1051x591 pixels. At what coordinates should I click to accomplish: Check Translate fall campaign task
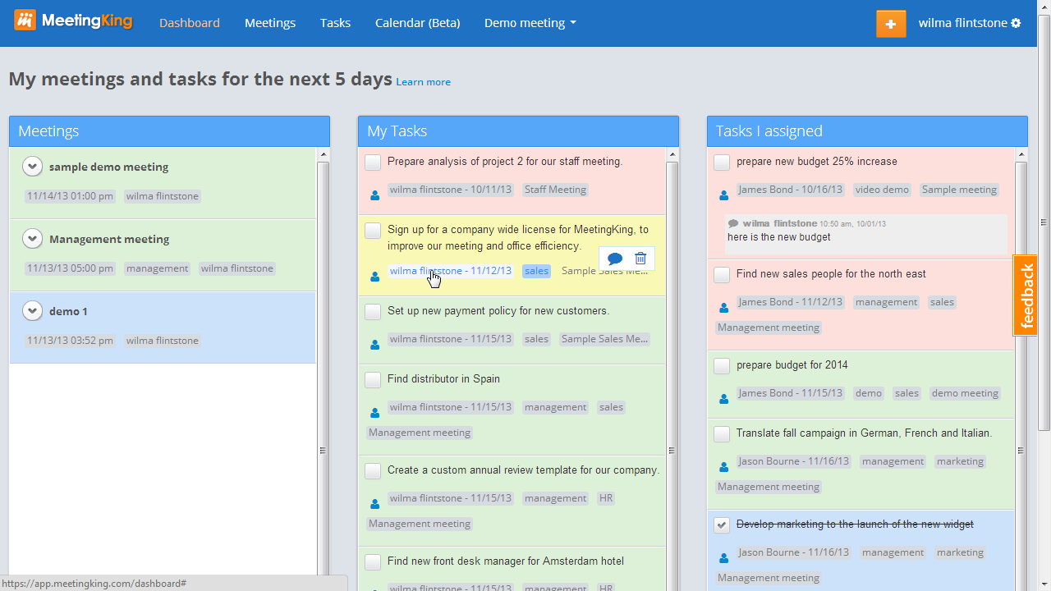pyautogui.click(x=722, y=434)
